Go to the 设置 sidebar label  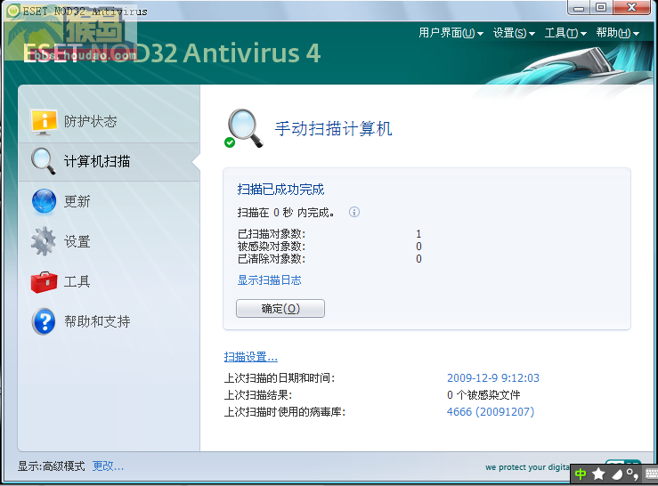pos(77,242)
